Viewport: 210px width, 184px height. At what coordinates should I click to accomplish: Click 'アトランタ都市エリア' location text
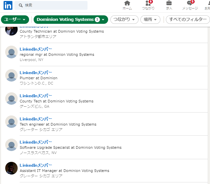(x=38, y=37)
